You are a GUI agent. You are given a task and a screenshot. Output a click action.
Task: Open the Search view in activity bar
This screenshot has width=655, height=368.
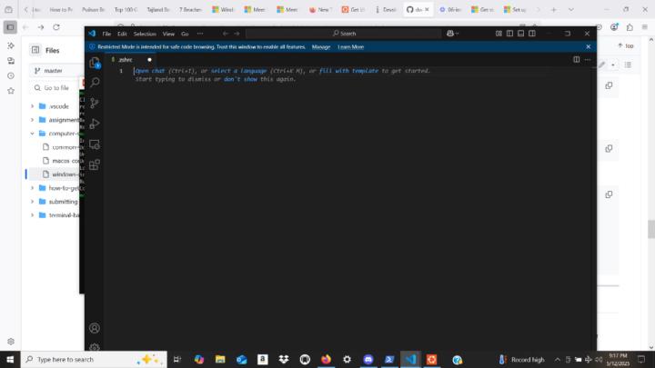(x=95, y=83)
